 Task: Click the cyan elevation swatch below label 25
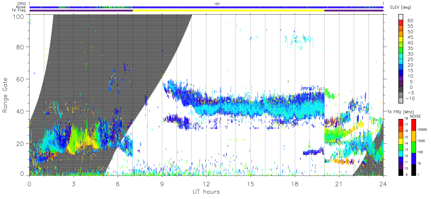(x=401, y=62)
